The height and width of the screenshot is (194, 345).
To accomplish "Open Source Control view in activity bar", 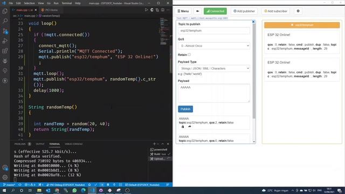I will pyautogui.click(x=5, y=31).
